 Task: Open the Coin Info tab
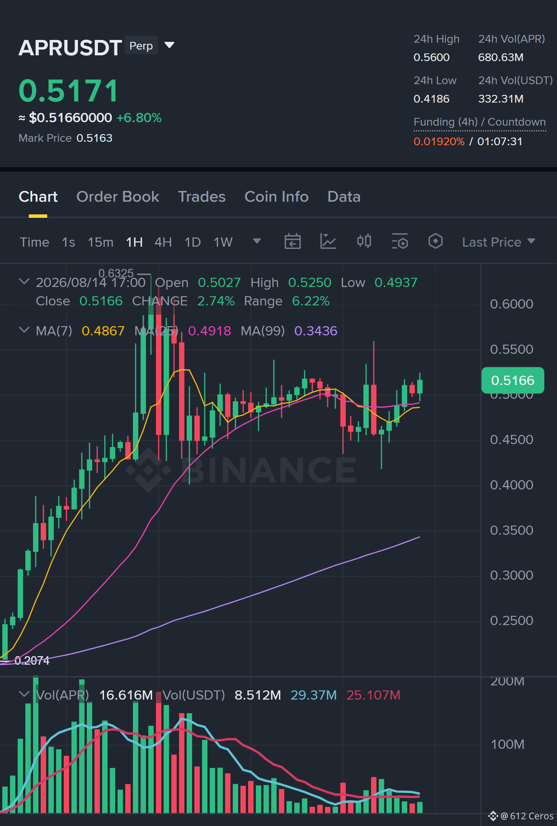(x=277, y=197)
